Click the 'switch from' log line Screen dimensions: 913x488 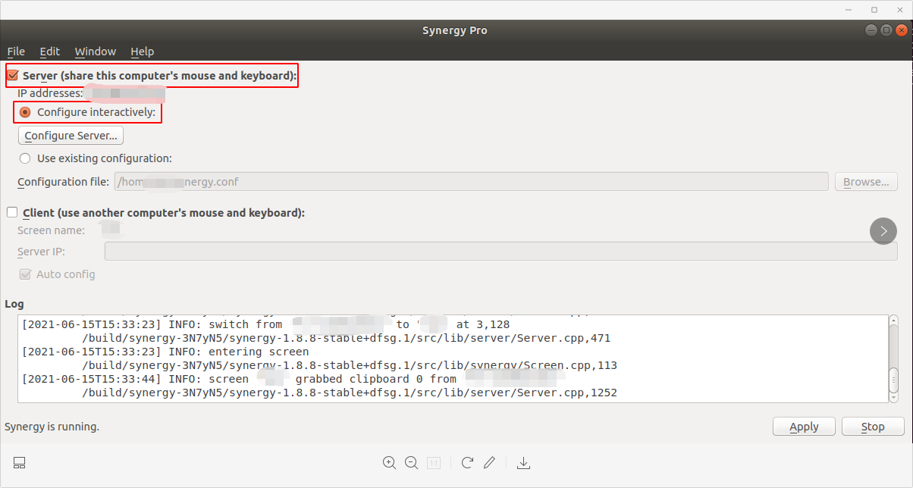[266, 324]
